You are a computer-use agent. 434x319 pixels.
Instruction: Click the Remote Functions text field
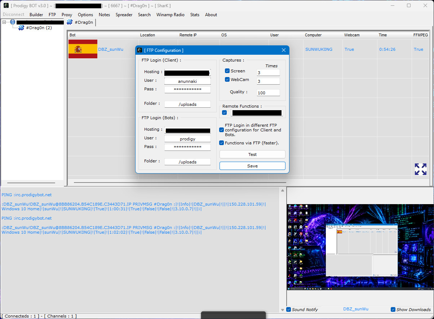257,113
